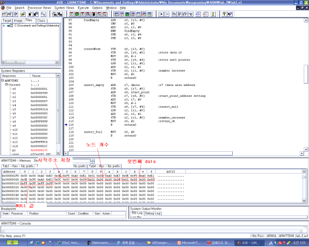
Task: Open the System Views menu
Action: pyautogui.click(x=64, y=8)
